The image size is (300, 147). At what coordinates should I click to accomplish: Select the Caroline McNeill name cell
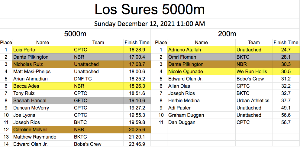[x=42, y=129]
